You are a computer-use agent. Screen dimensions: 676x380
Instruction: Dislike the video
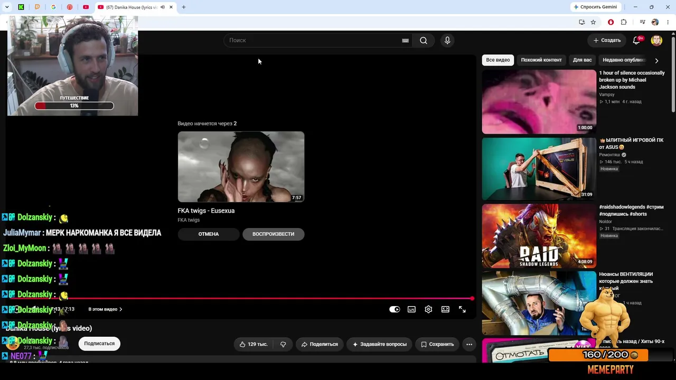click(x=283, y=344)
